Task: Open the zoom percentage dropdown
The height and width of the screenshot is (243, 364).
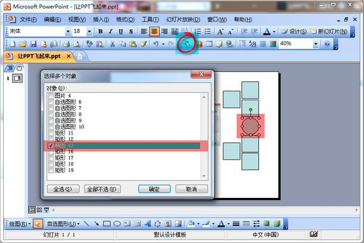Action: click(x=315, y=44)
